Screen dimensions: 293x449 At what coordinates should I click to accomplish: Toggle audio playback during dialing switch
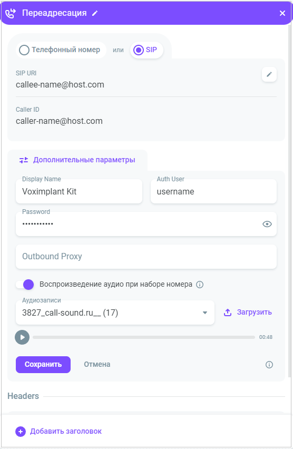click(25, 285)
